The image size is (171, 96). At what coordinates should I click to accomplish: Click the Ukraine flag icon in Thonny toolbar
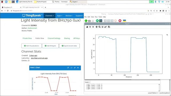(x=125, y=21)
